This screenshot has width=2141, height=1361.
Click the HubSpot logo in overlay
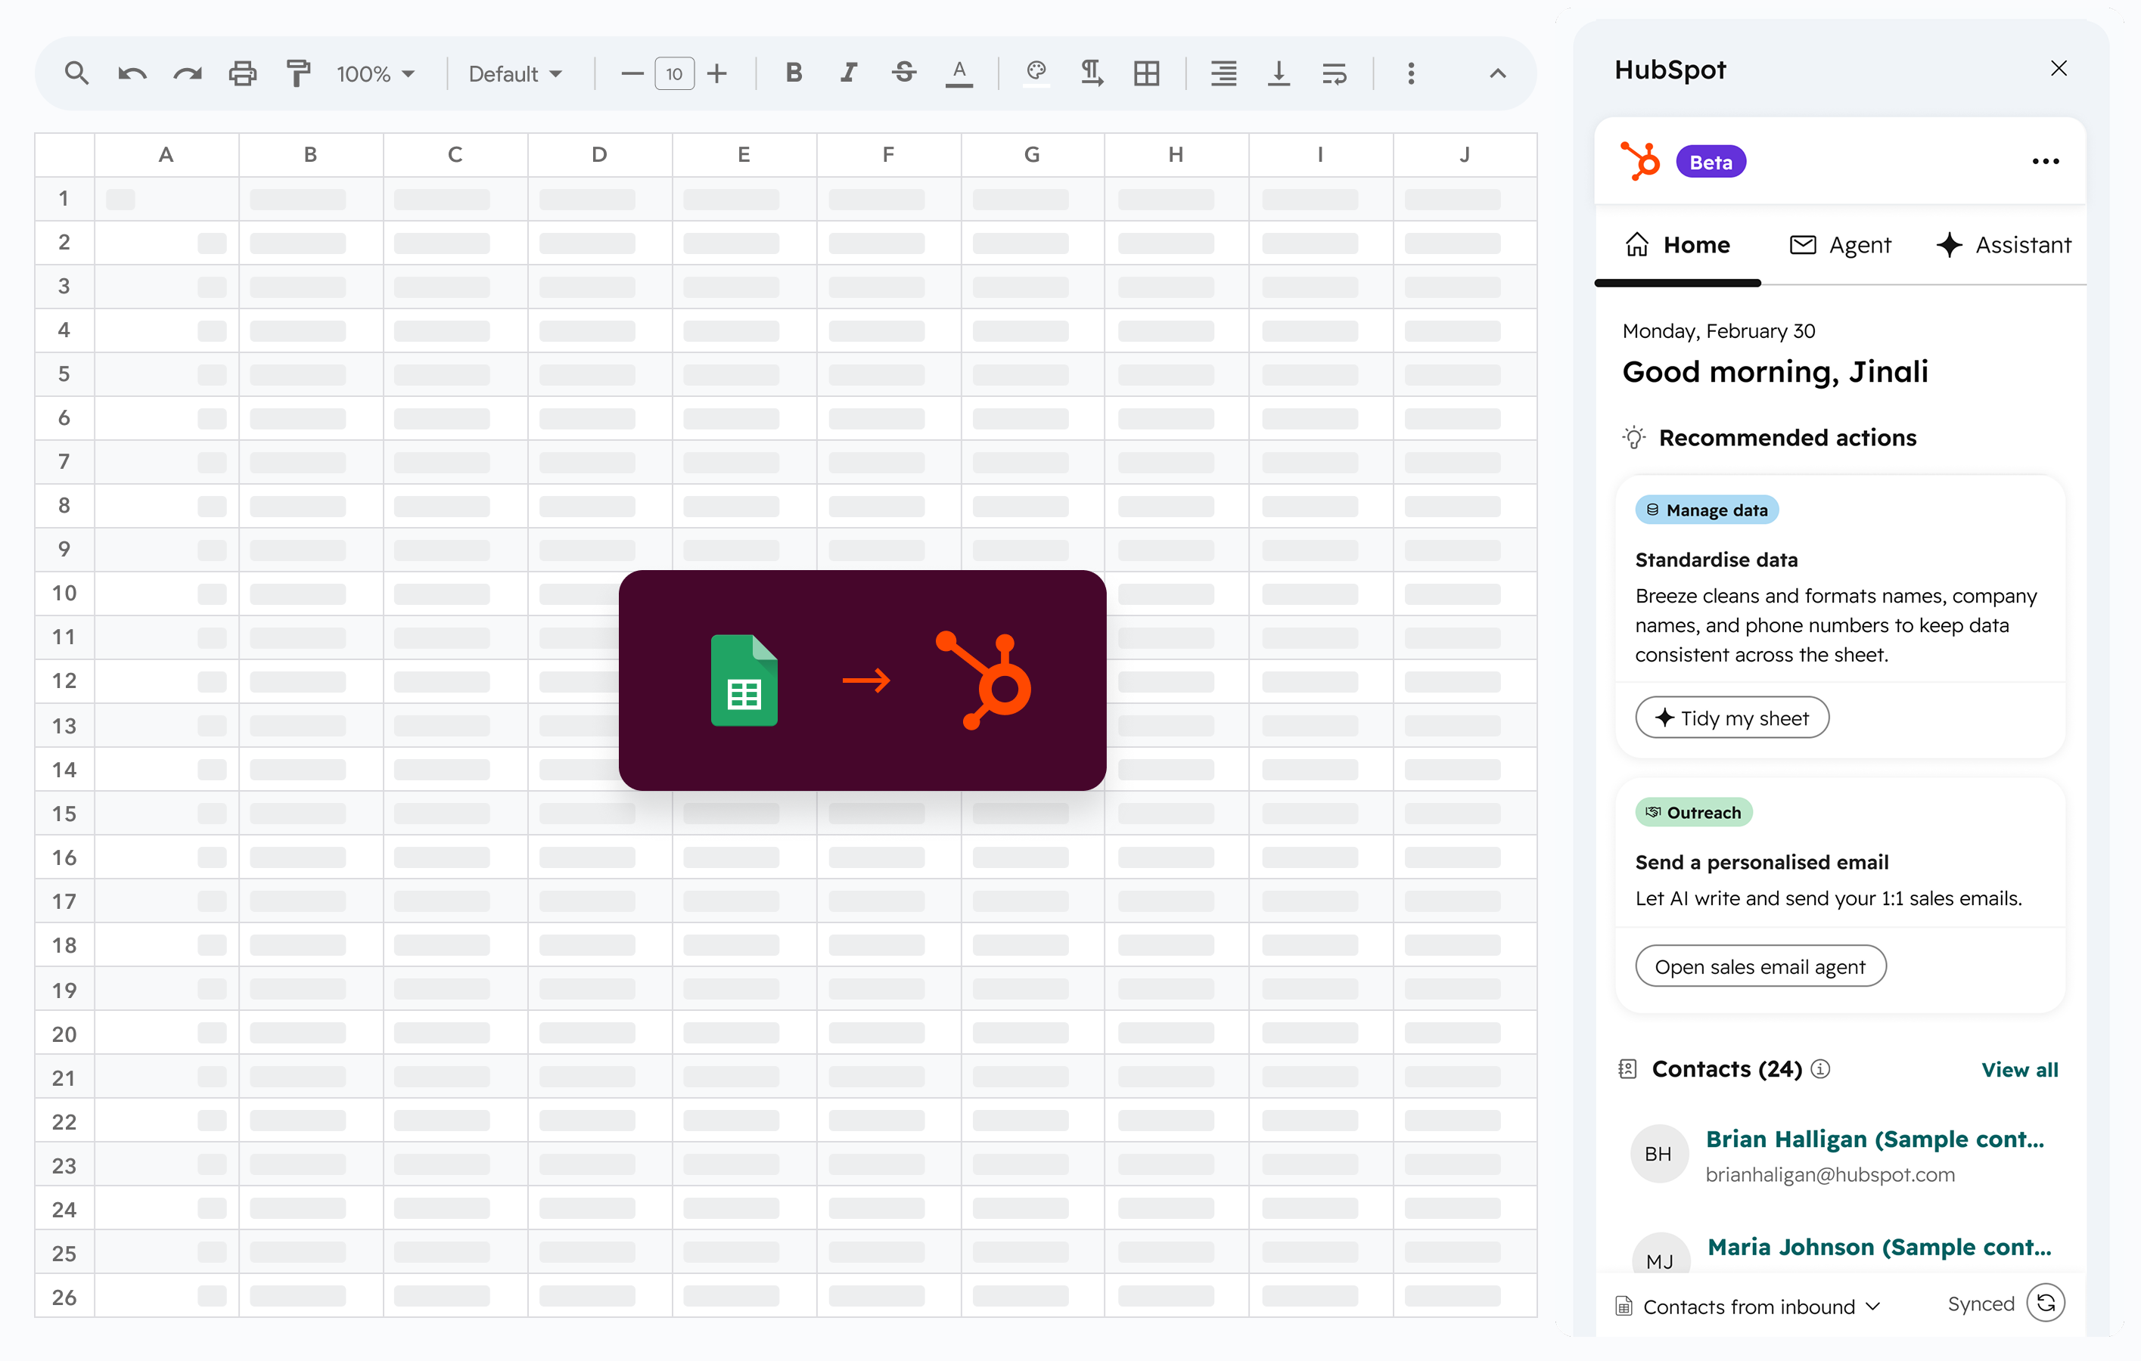tap(983, 680)
